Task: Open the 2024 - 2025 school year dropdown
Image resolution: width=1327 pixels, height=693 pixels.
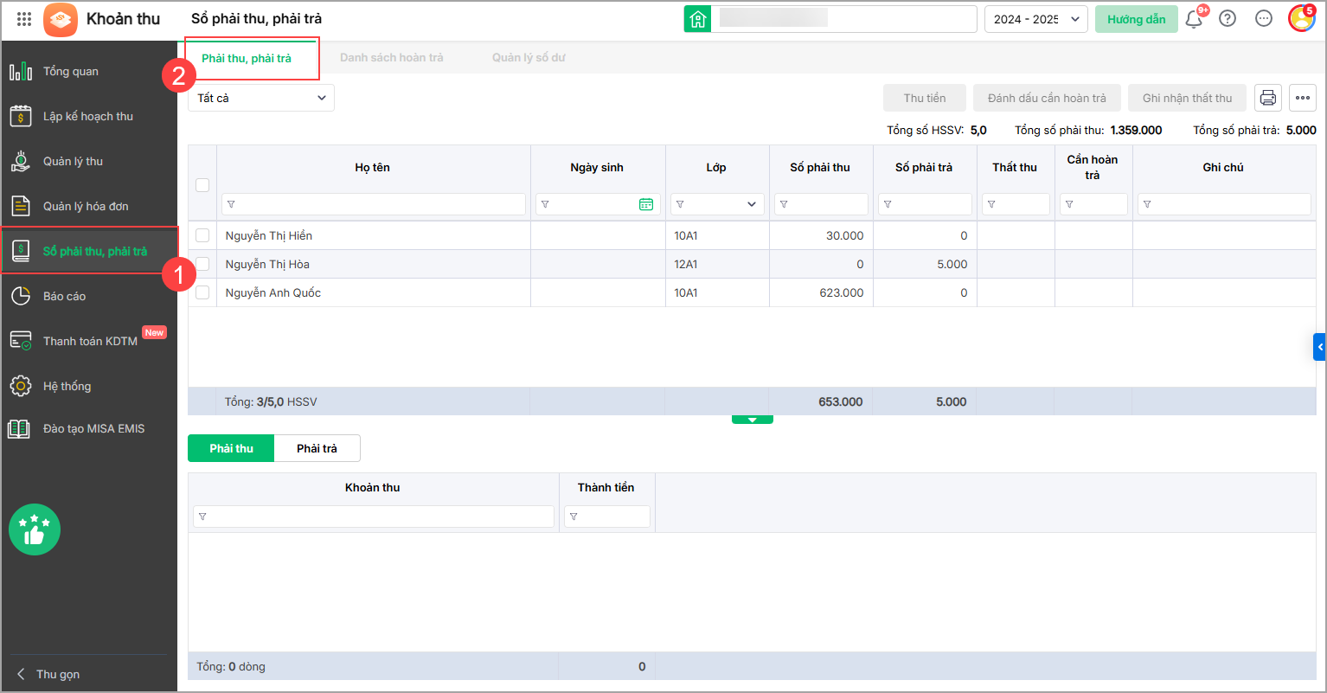Action: click(x=1035, y=19)
